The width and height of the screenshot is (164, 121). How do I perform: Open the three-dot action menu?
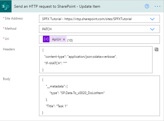157,6
